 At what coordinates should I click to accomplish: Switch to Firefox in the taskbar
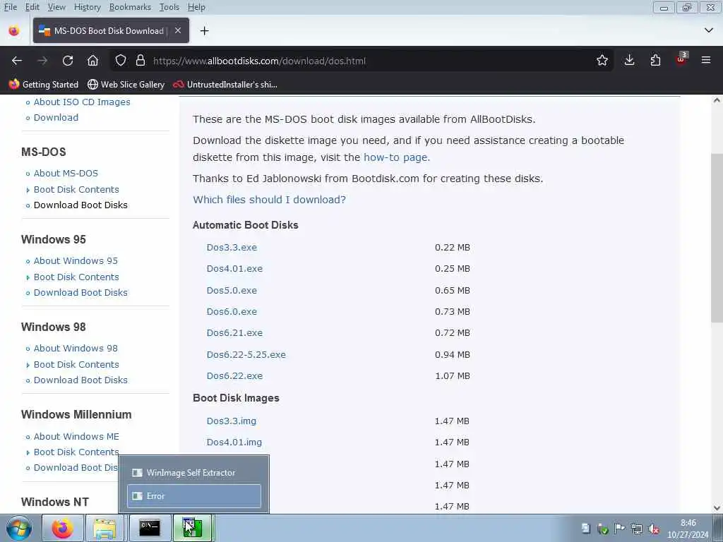[x=62, y=528]
